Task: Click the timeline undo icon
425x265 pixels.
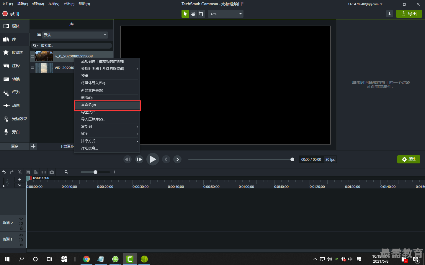Action: (4, 172)
